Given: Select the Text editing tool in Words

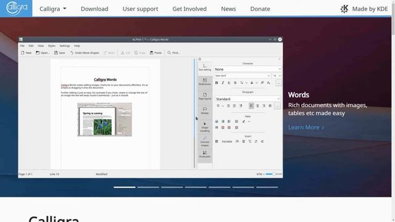Looking at the screenshot, I should (205, 67).
